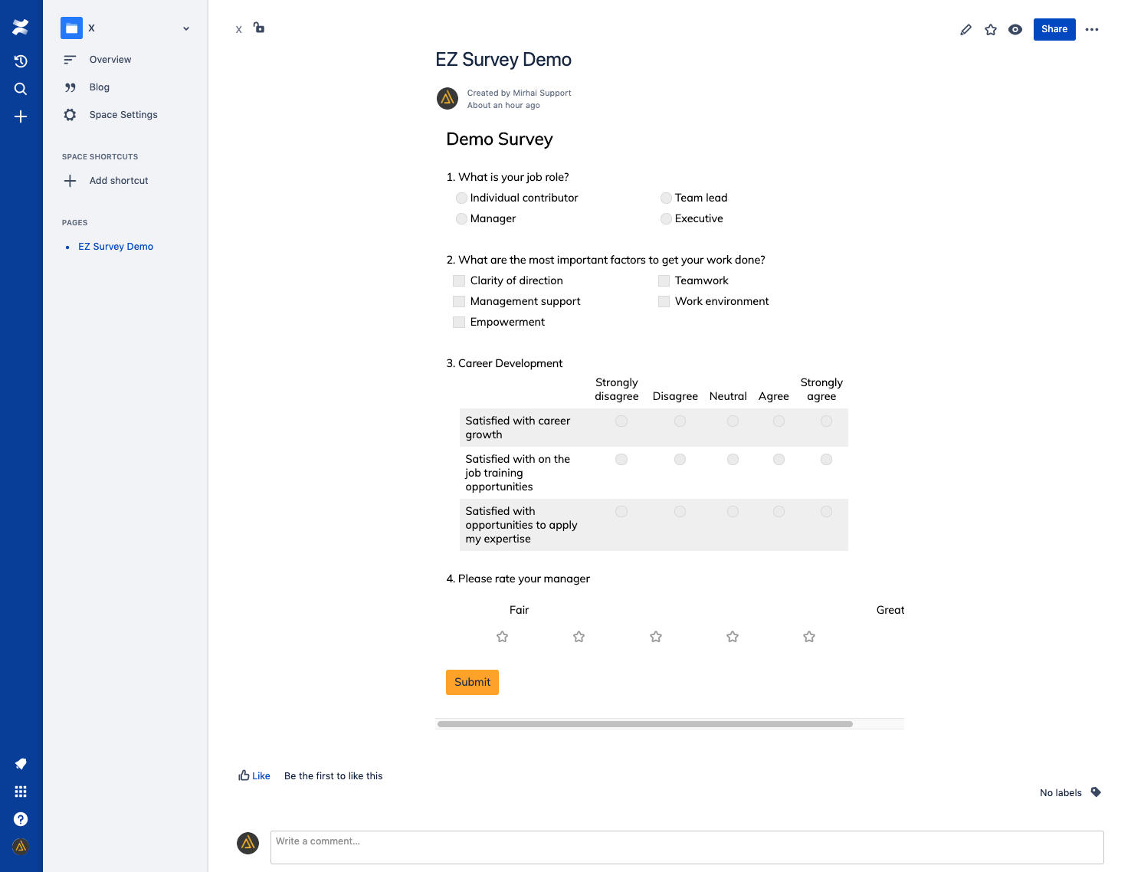Star this page as favorite

pos(991,30)
